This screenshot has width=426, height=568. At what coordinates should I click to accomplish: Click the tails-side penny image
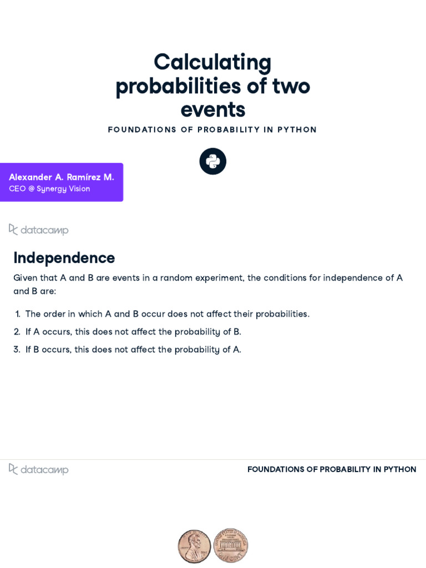pyautogui.click(x=231, y=545)
